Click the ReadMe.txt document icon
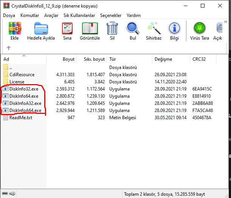Screen dimensions: 231x198 point(6,117)
